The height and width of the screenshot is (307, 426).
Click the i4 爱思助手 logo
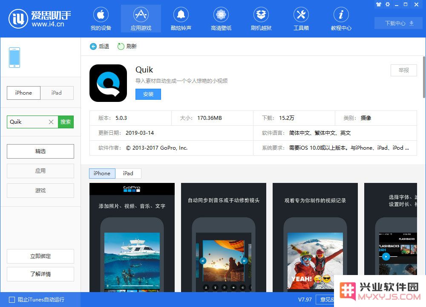tap(40, 18)
